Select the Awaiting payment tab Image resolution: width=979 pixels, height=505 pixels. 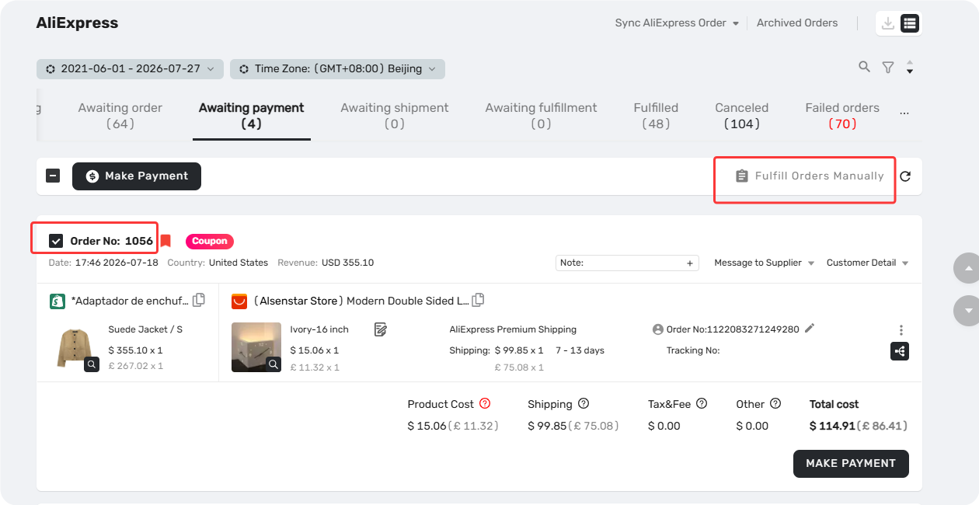click(x=252, y=116)
